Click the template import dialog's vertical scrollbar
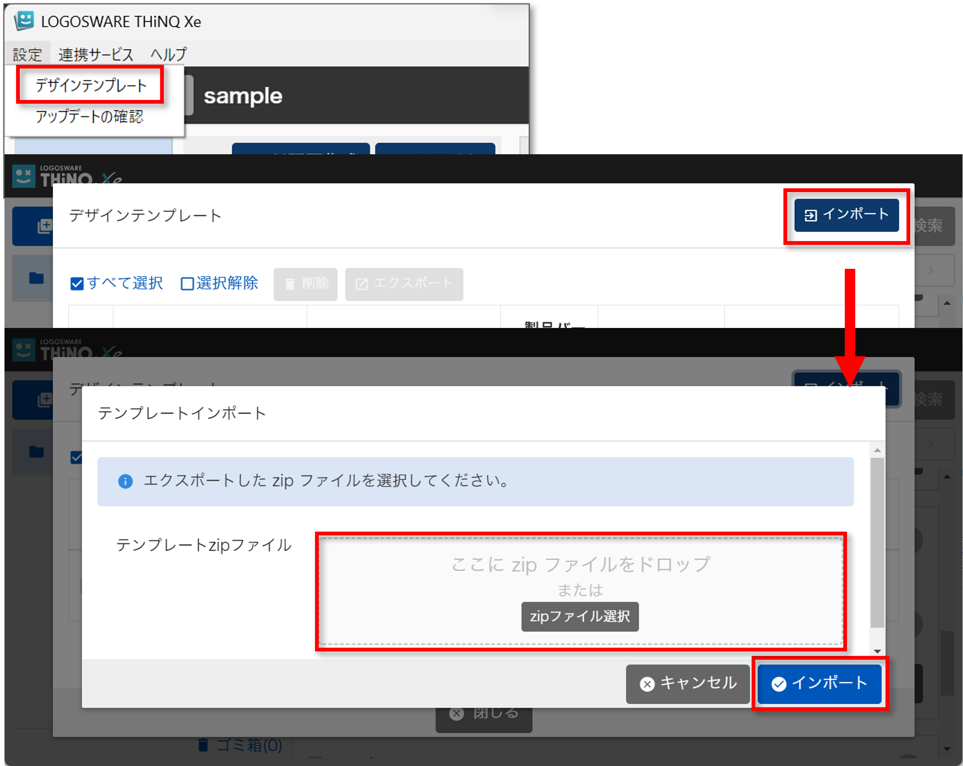 [877, 543]
